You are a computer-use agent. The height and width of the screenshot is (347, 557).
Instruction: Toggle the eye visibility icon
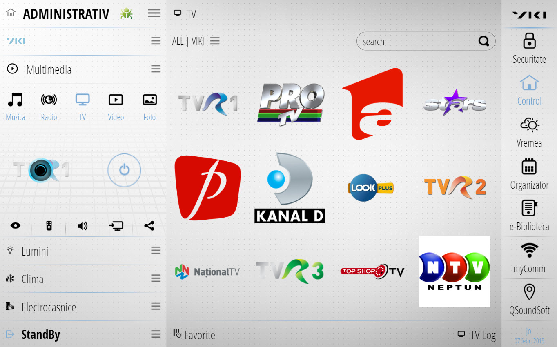(16, 226)
